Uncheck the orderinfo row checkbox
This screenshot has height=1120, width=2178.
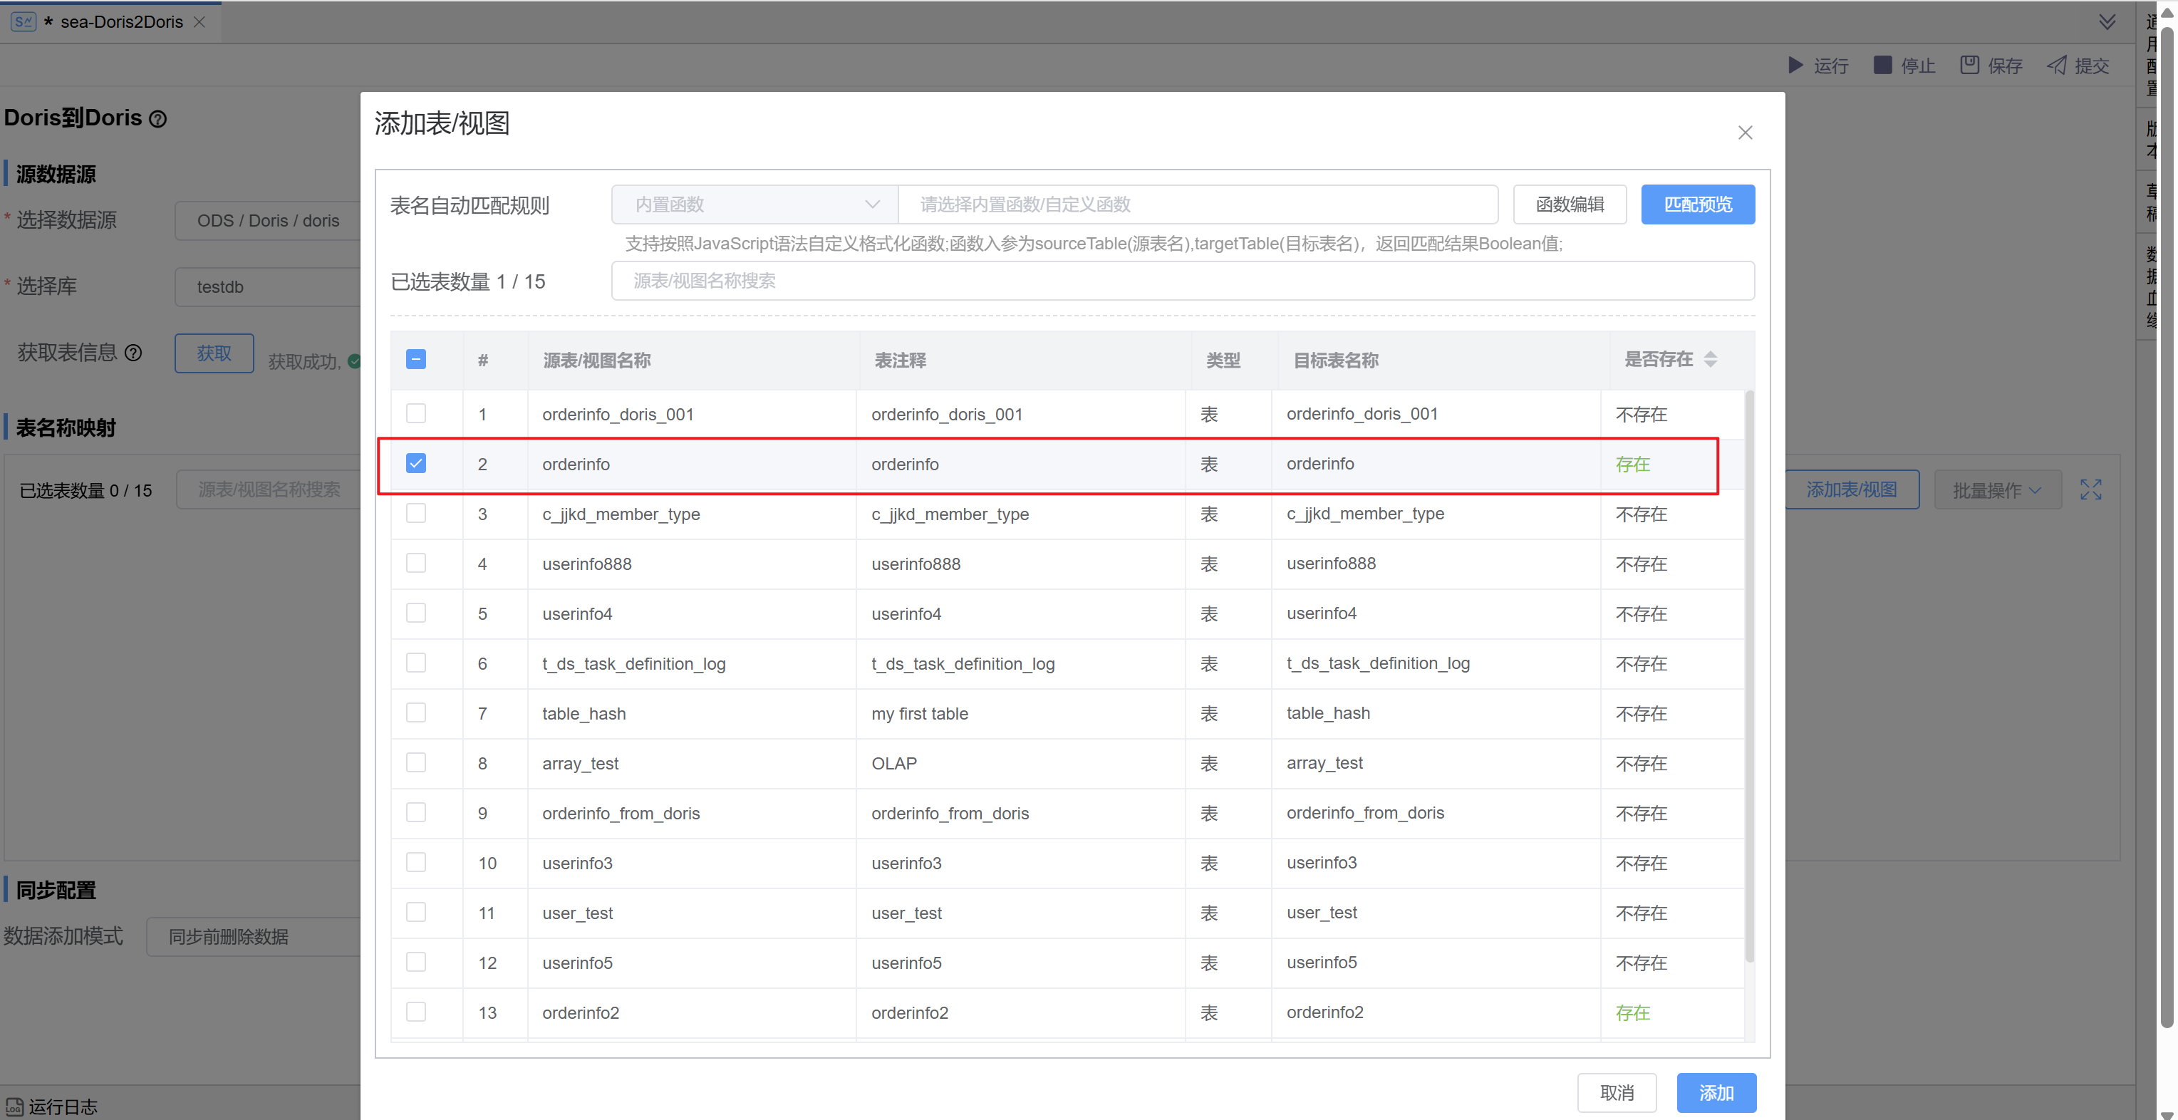click(415, 463)
